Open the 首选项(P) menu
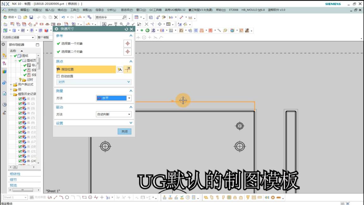 127,10
